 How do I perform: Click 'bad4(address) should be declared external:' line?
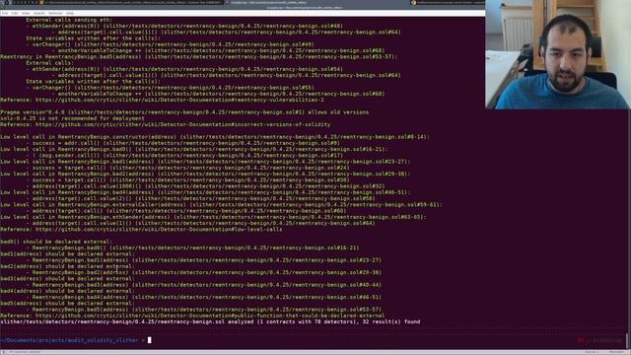click(x=67, y=291)
